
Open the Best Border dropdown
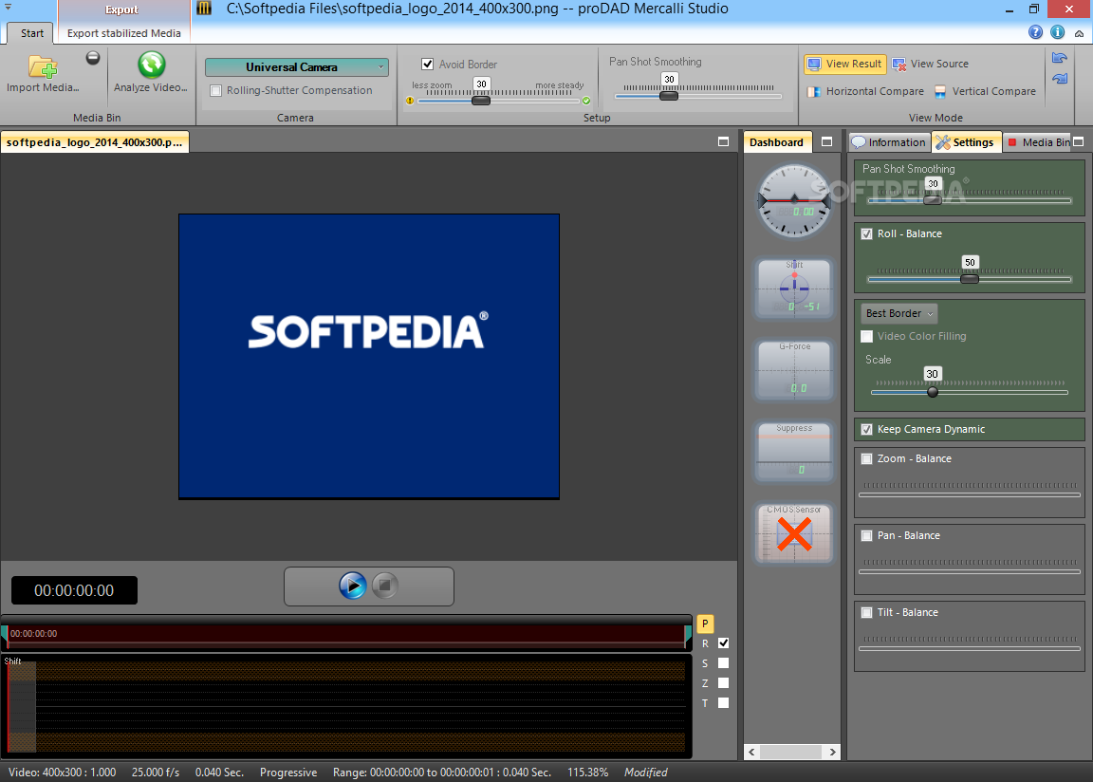click(899, 313)
